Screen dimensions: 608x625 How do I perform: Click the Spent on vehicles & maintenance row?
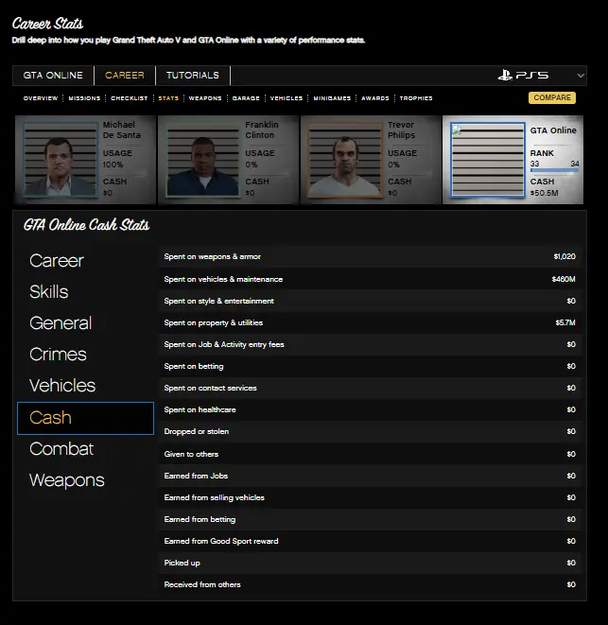(369, 279)
